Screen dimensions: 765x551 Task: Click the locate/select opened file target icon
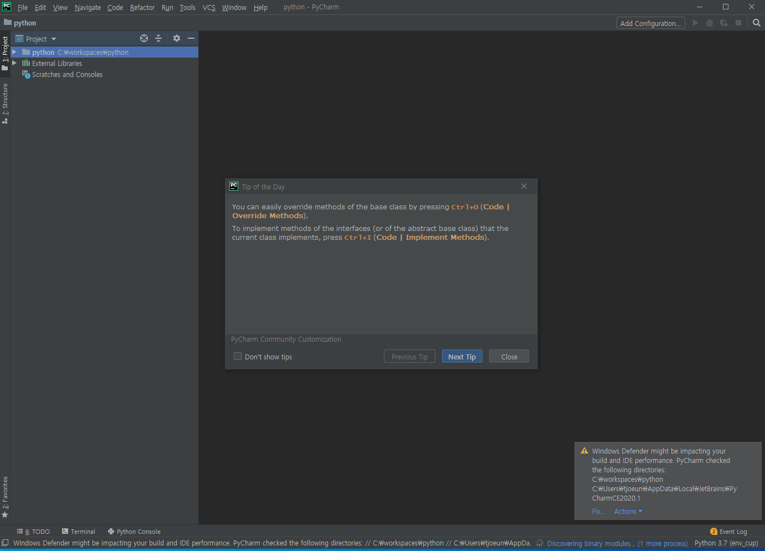click(144, 38)
